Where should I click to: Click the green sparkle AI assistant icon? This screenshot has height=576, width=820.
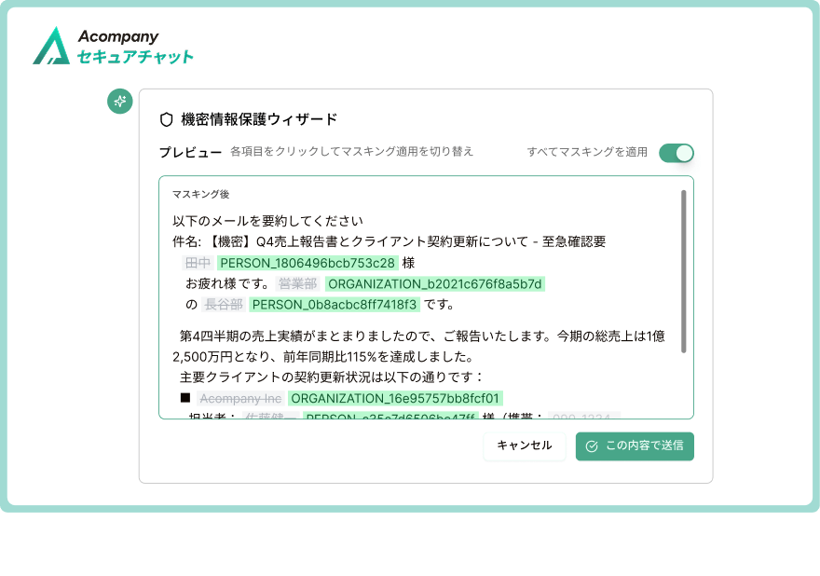(119, 102)
